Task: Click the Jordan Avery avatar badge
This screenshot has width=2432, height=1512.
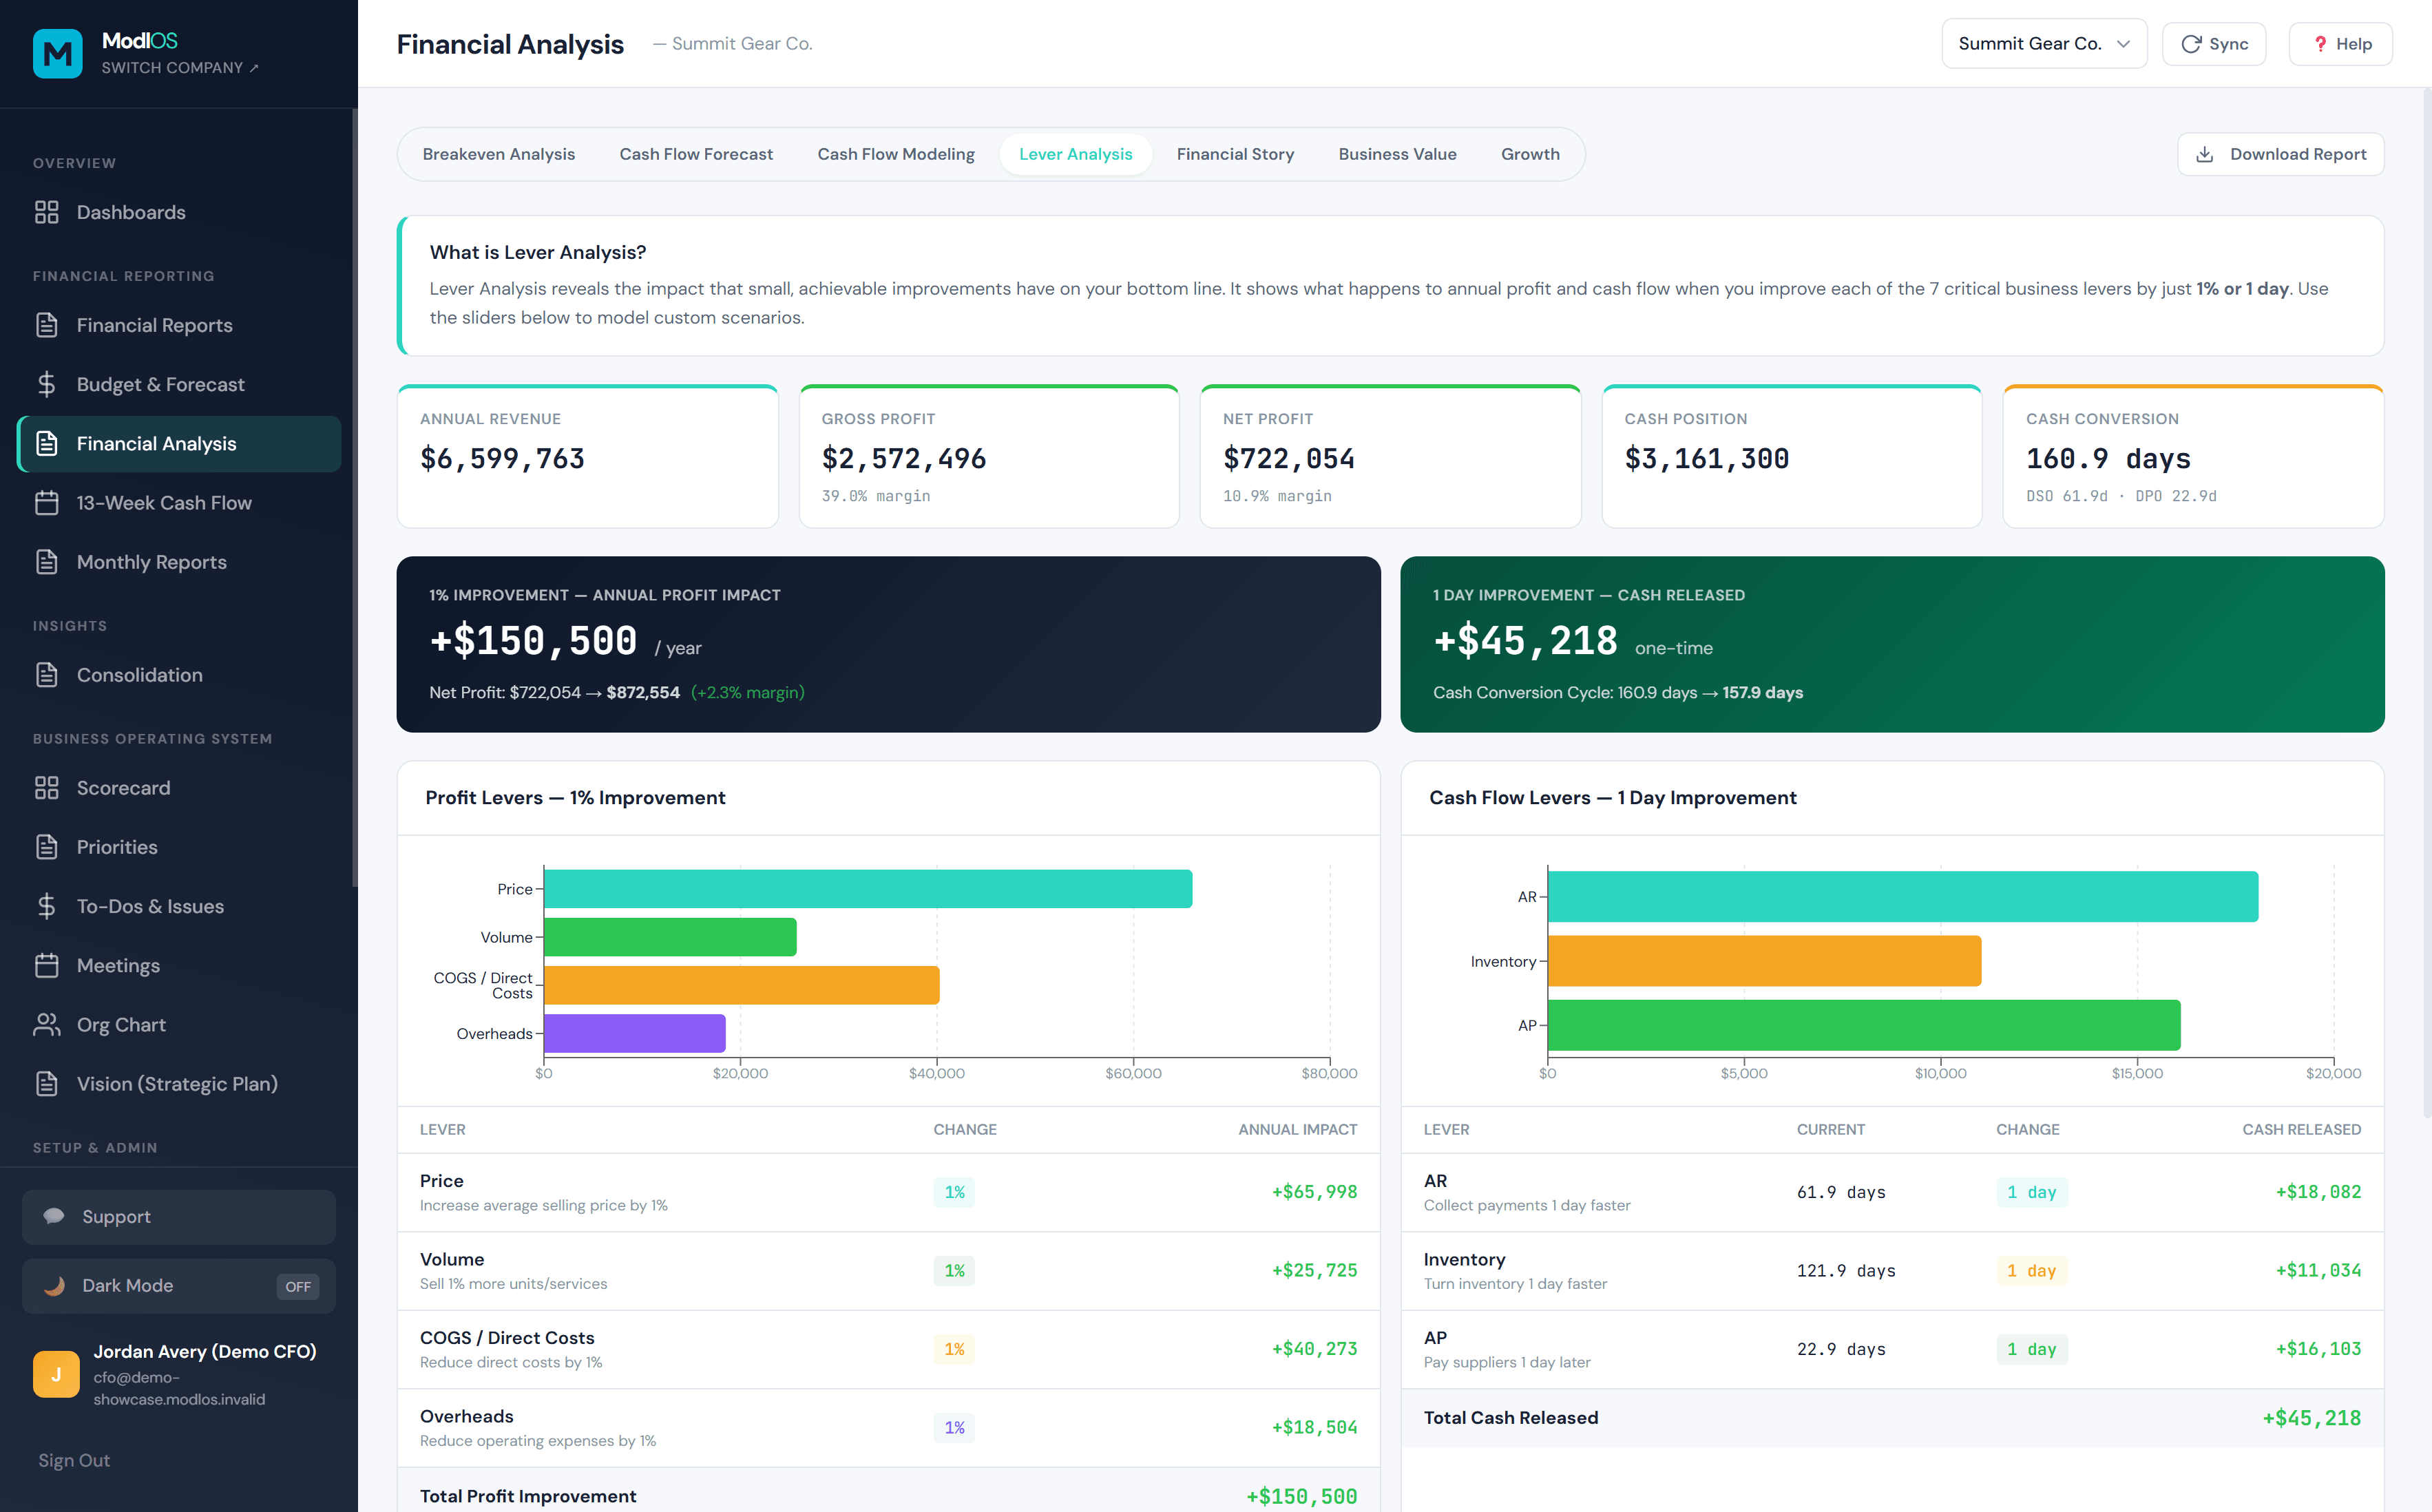Action: click(x=56, y=1374)
